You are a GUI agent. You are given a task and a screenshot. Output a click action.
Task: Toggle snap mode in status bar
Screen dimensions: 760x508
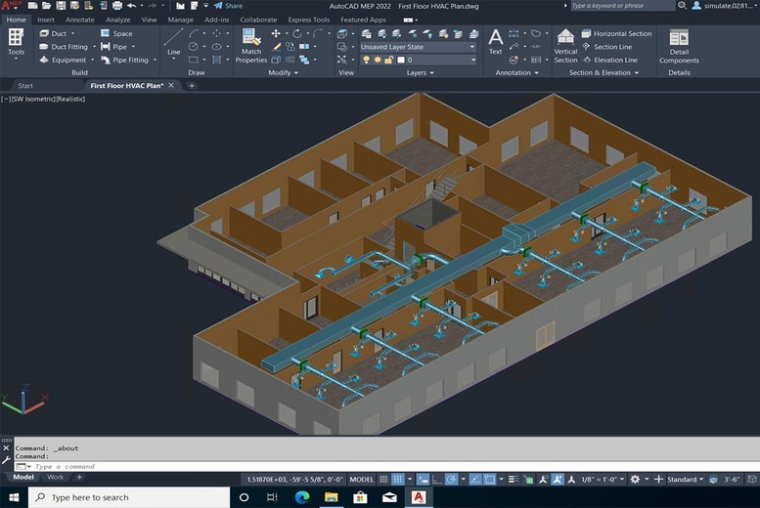(397, 480)
